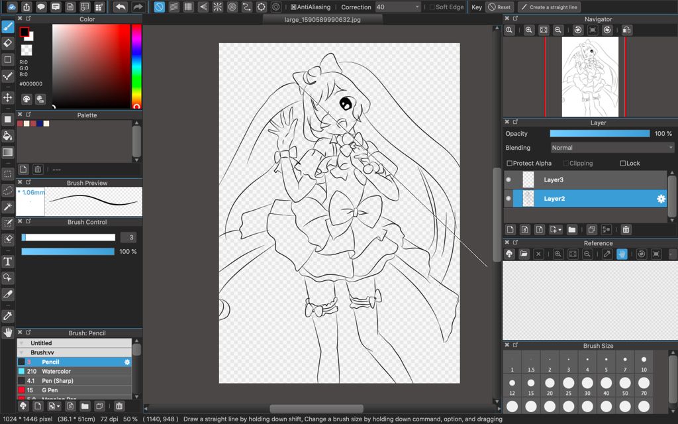Delete selected brush with trash icon
The width and height of the screenshot is (678, 424).
[x=119, y=406]
